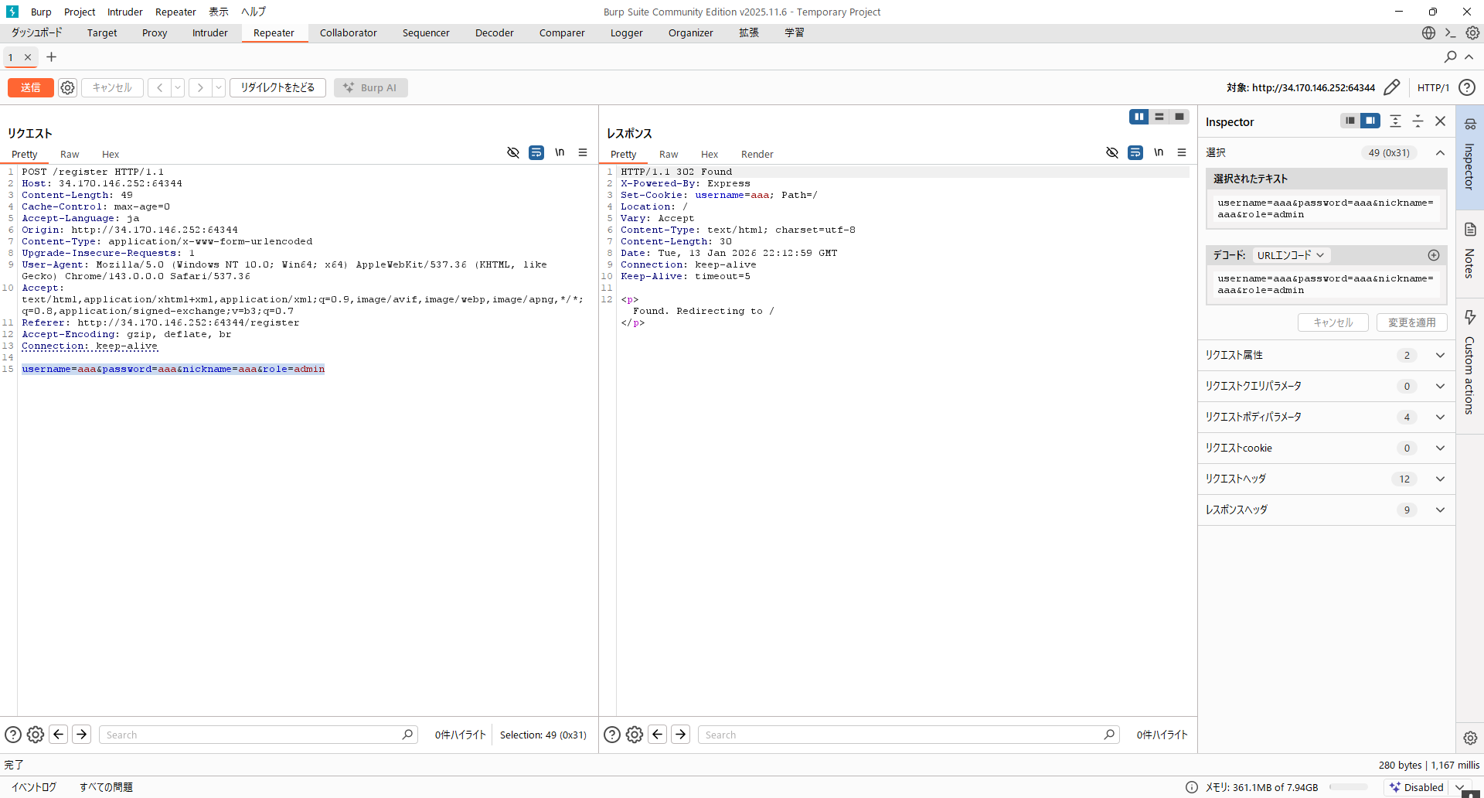Click the memory usage progress bar
This screenshot has height=798, width=1484.
[x=1348, y=787]
